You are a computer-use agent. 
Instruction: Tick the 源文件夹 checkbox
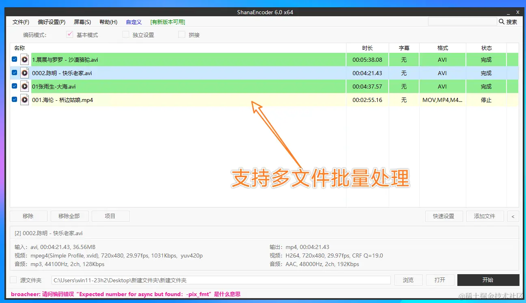(13, 280)
